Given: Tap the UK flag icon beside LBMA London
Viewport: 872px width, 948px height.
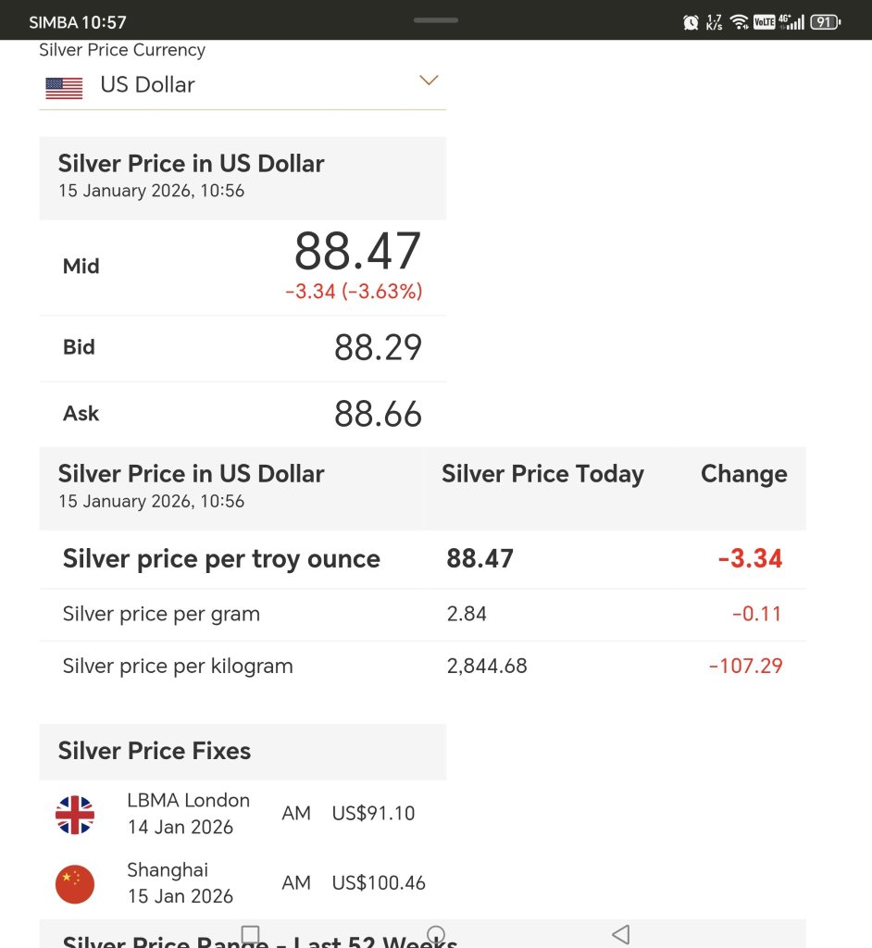Looking at the screenshot, I should [x=75, y=815].
